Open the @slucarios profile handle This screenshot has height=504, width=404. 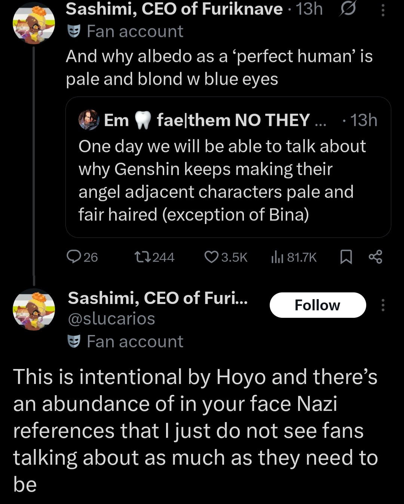click(x=111, y=319)
